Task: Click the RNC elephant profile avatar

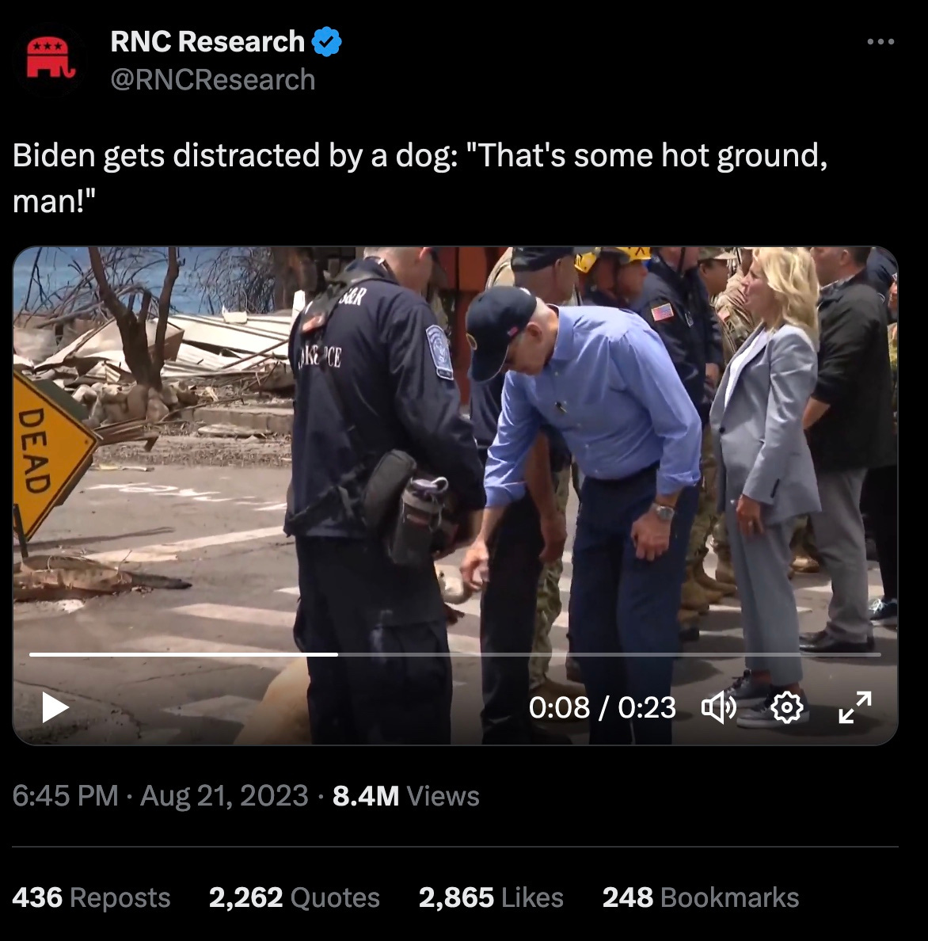Action: pyautogui.click(x=51, y=59)
